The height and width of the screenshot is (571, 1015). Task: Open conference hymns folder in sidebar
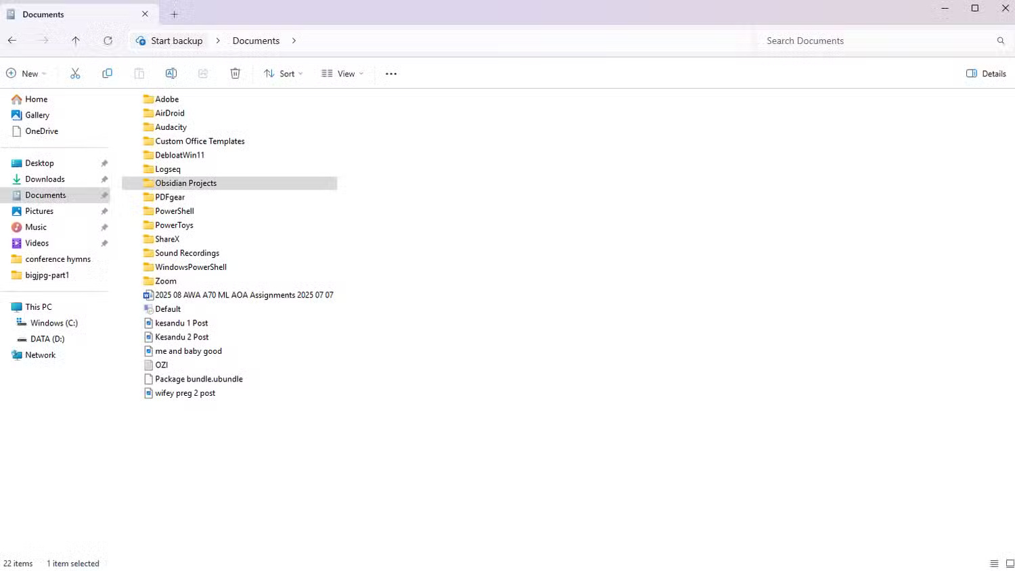pos(58,260)
